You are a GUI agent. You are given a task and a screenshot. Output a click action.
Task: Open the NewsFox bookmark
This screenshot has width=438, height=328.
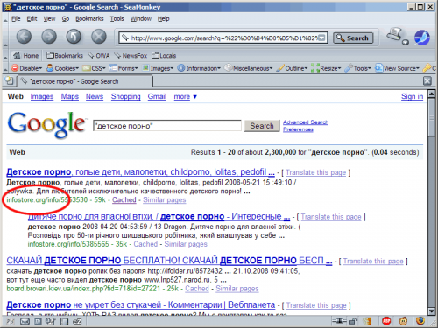131,55
